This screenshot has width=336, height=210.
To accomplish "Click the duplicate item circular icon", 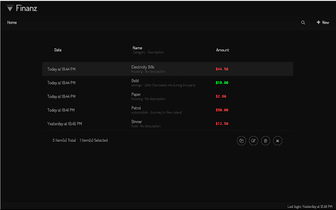I will click(241, 141).
